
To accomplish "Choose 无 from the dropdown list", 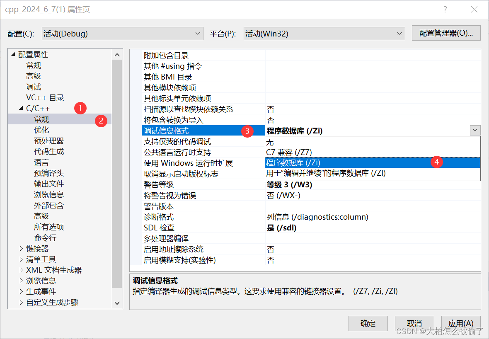I will tap(373, 142).
